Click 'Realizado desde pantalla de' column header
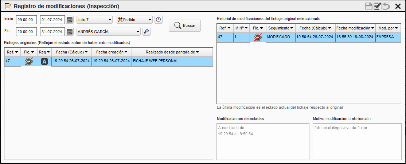406x164 pixels. [x=172, y=52]
